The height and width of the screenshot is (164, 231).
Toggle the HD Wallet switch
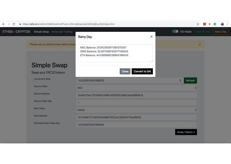click(x=175, y=32)
